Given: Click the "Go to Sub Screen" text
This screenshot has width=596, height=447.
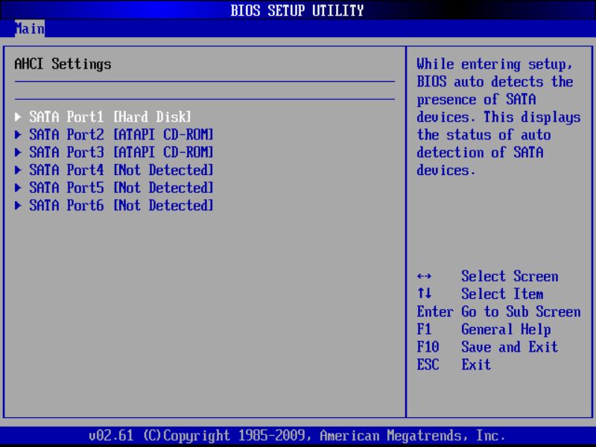Looking at the screenshot, I should [x=521, y=311].
